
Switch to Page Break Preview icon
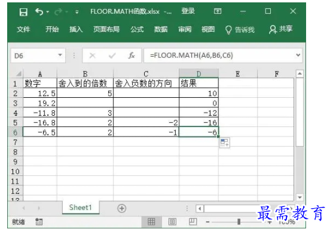pos(192,221)
